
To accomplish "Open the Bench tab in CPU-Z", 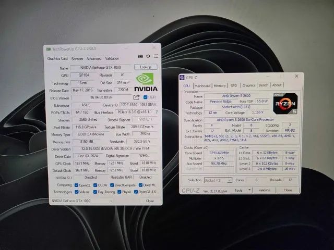I will (x=264, y=85).
